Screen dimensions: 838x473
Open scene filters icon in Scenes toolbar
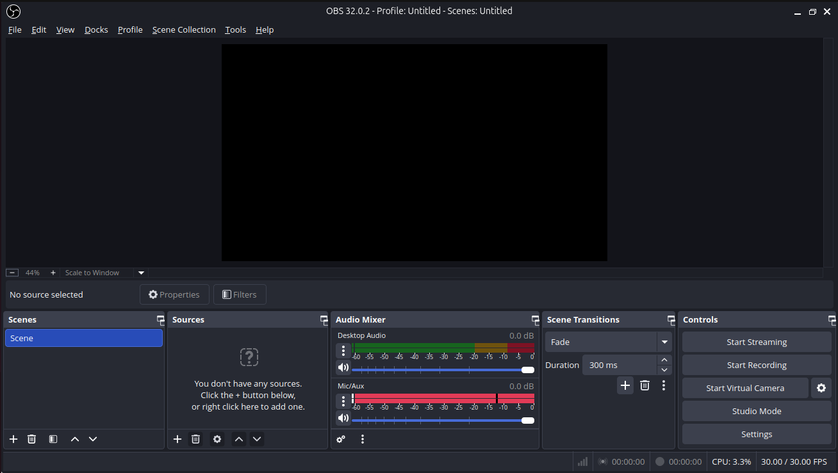tap(53, 439)
